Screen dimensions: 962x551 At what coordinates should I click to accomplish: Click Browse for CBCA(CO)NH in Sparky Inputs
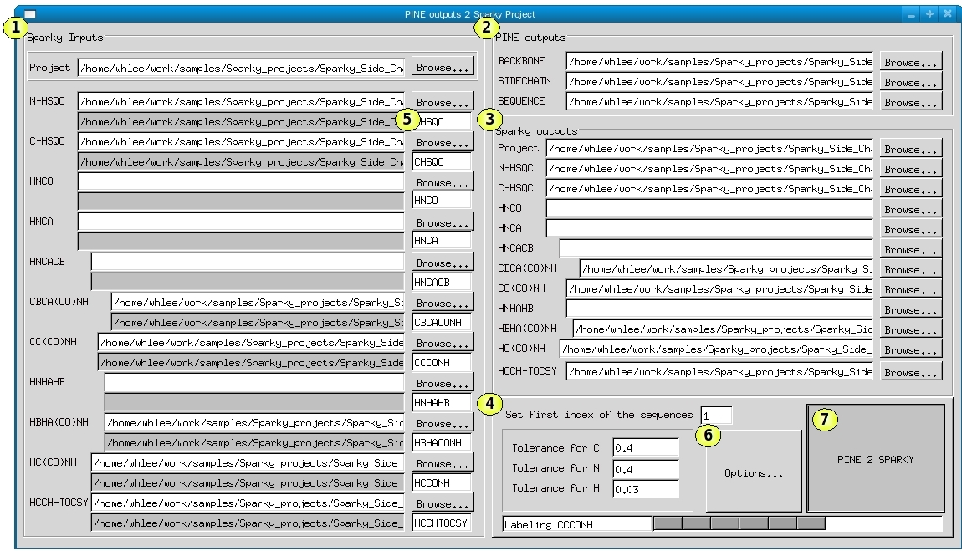[x=443, y=303]
